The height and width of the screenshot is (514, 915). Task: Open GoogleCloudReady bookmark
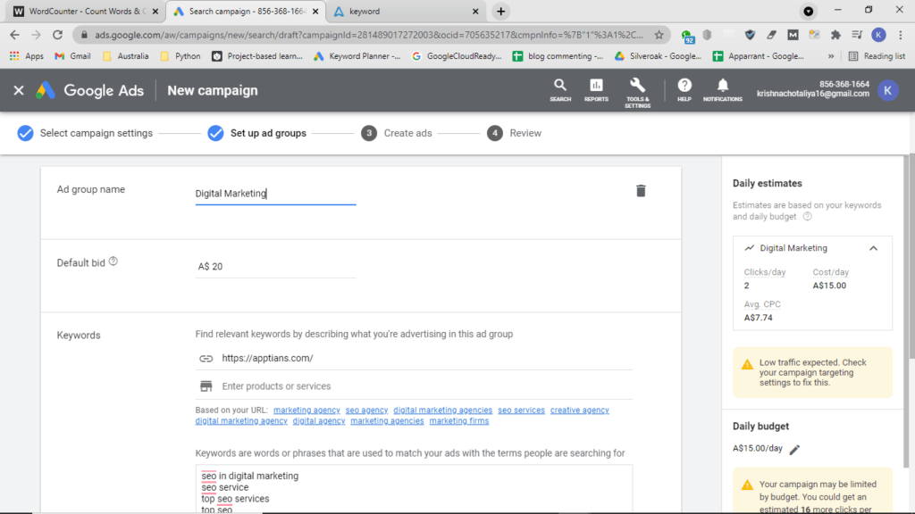tap(457, 56)
